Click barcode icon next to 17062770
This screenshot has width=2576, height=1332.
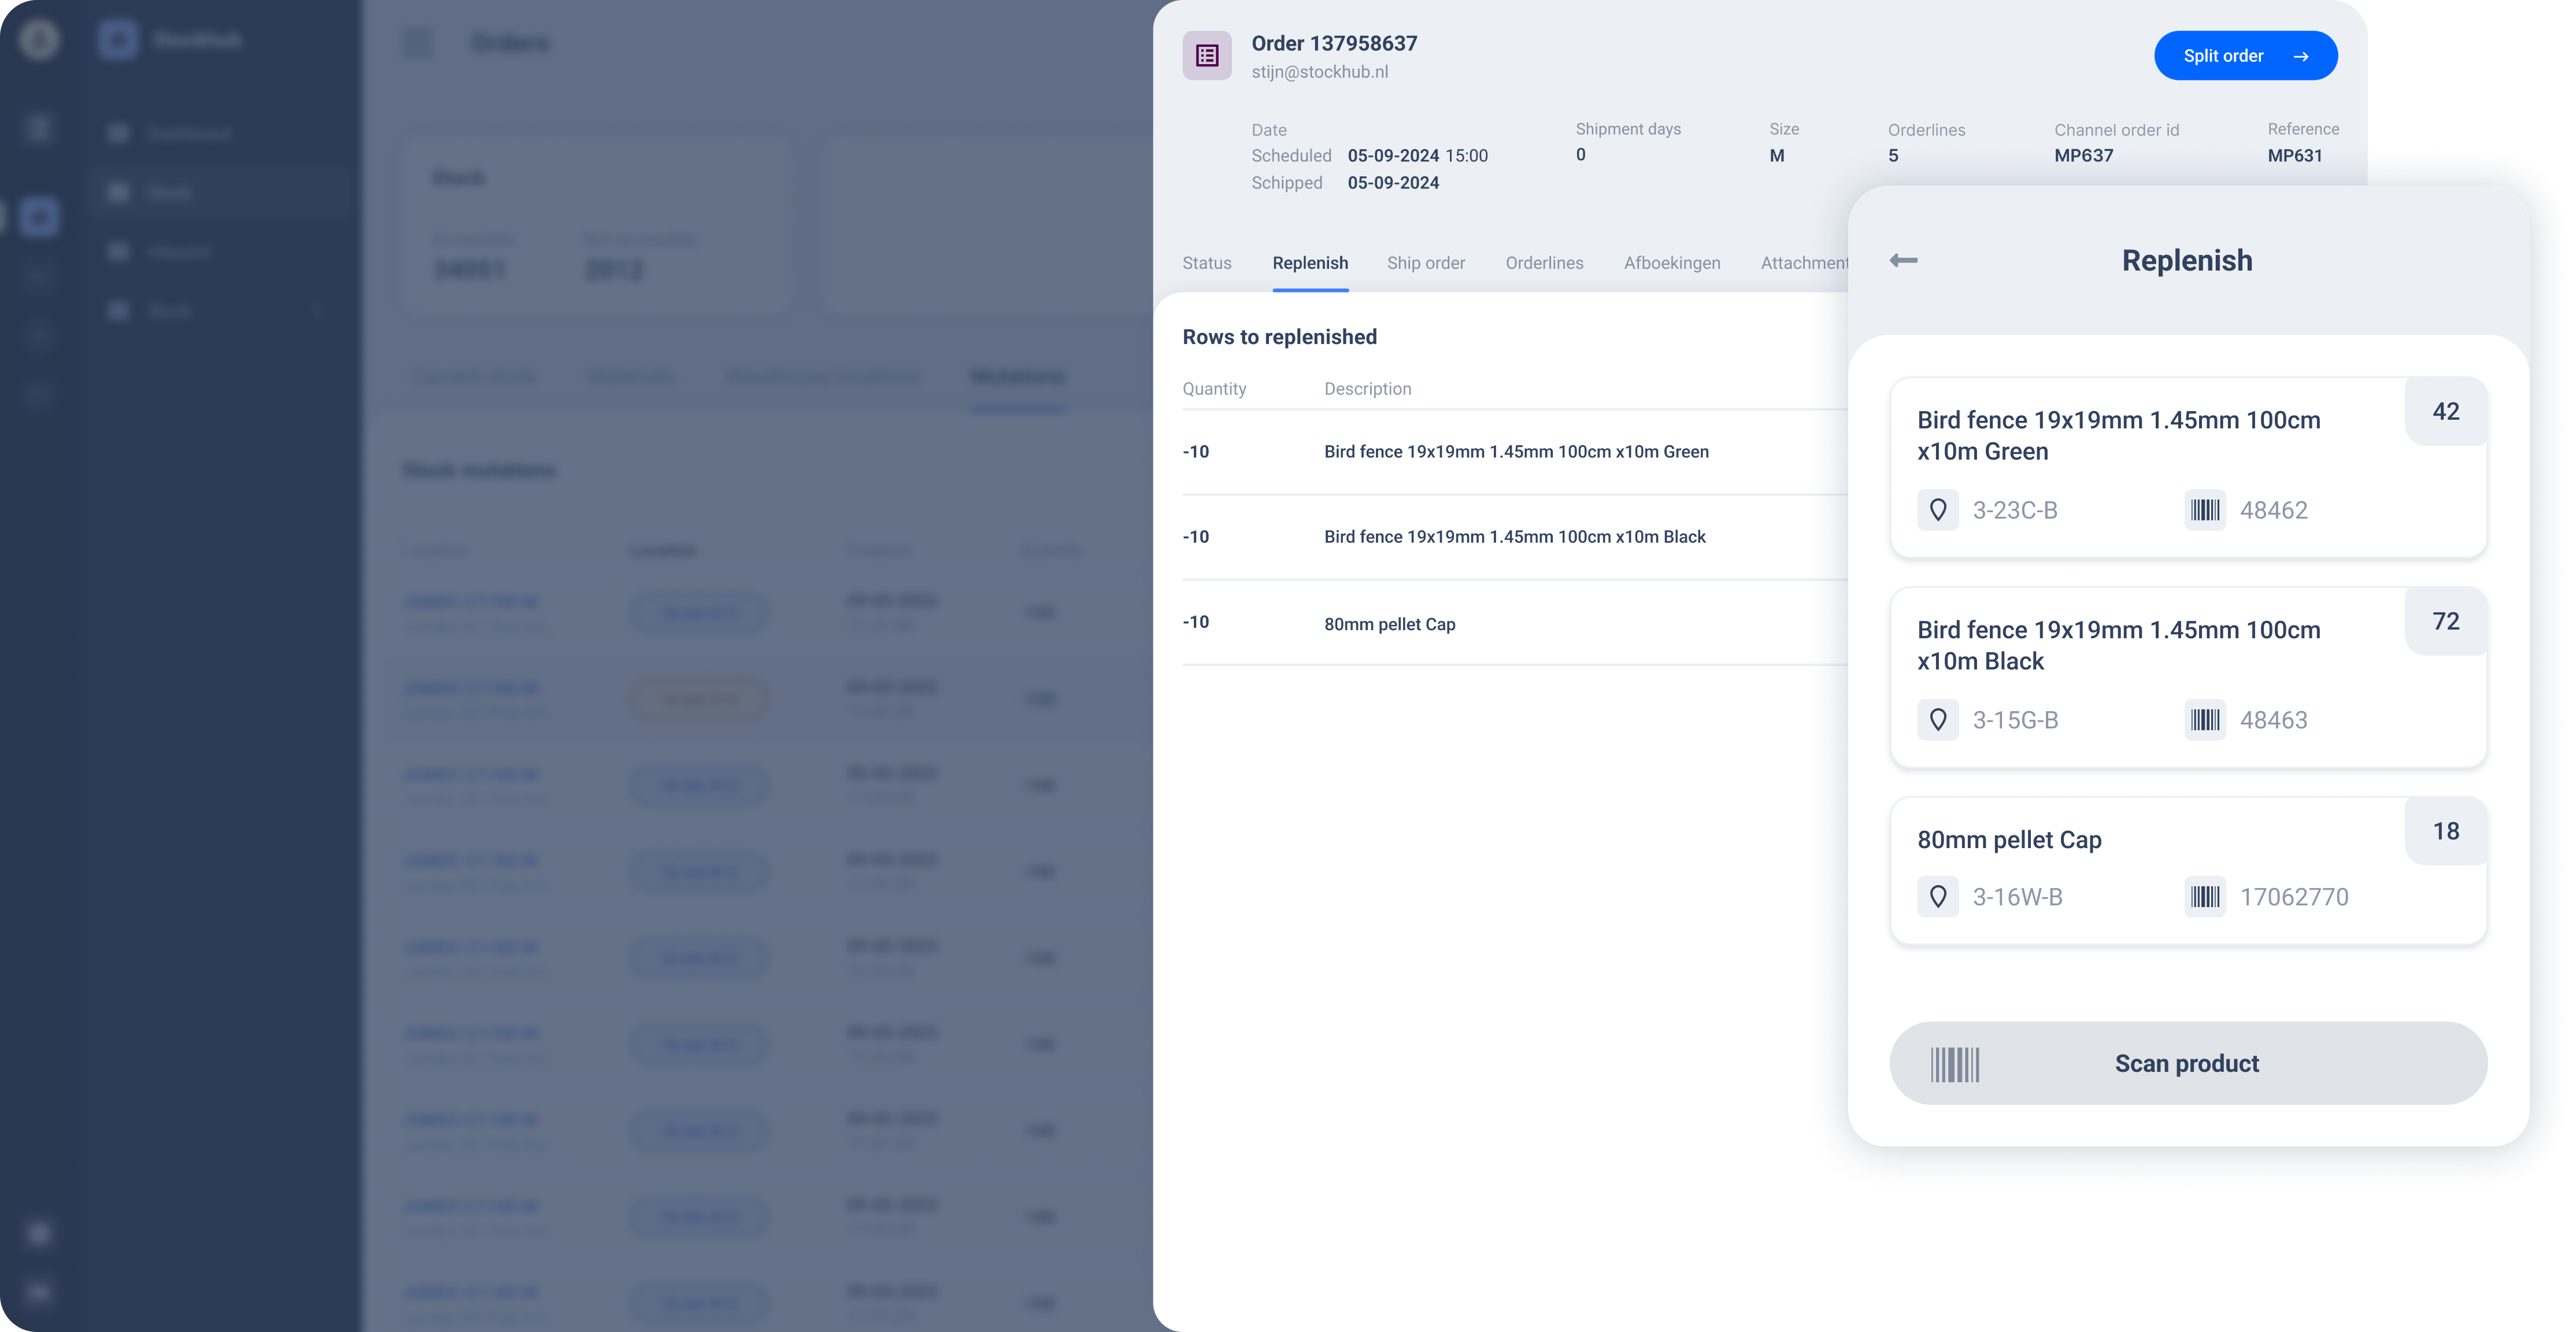pyautogui.click(x=2204, y=897)
